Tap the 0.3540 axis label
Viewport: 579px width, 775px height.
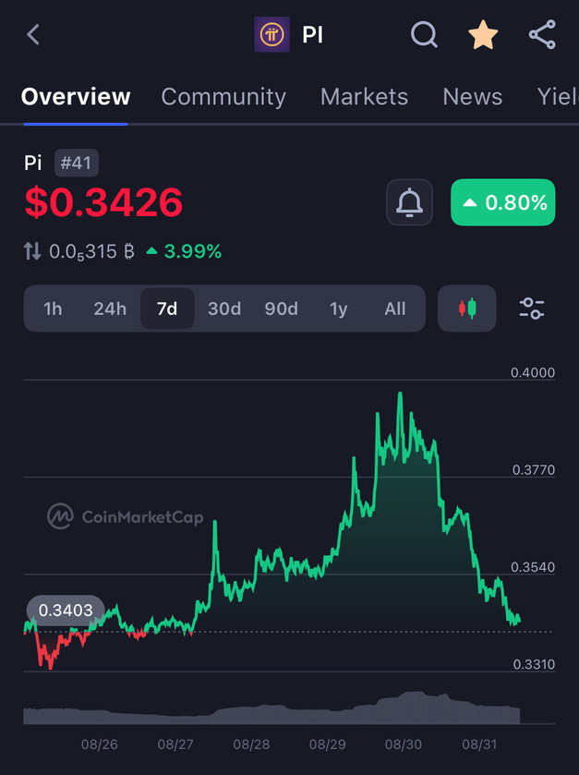click(x=533, y=567)
